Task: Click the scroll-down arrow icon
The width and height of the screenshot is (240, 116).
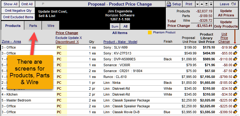Action: [x=197, y=4]
